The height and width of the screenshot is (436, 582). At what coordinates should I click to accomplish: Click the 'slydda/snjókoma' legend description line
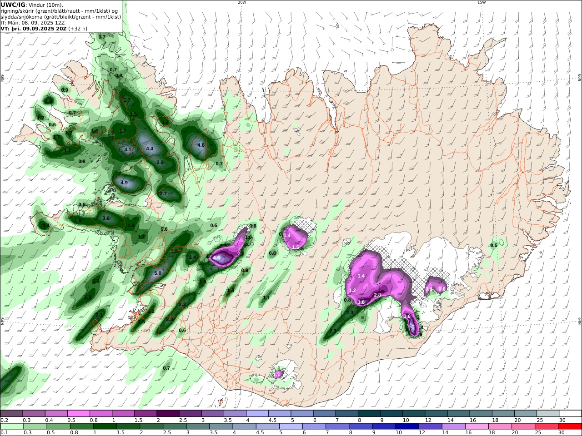click(61, 16)
